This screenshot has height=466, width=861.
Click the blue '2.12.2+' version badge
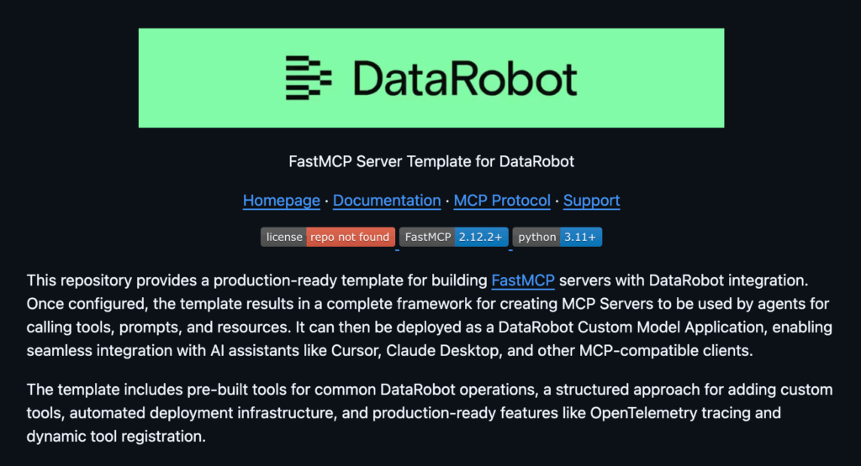(x=481, y=237)
